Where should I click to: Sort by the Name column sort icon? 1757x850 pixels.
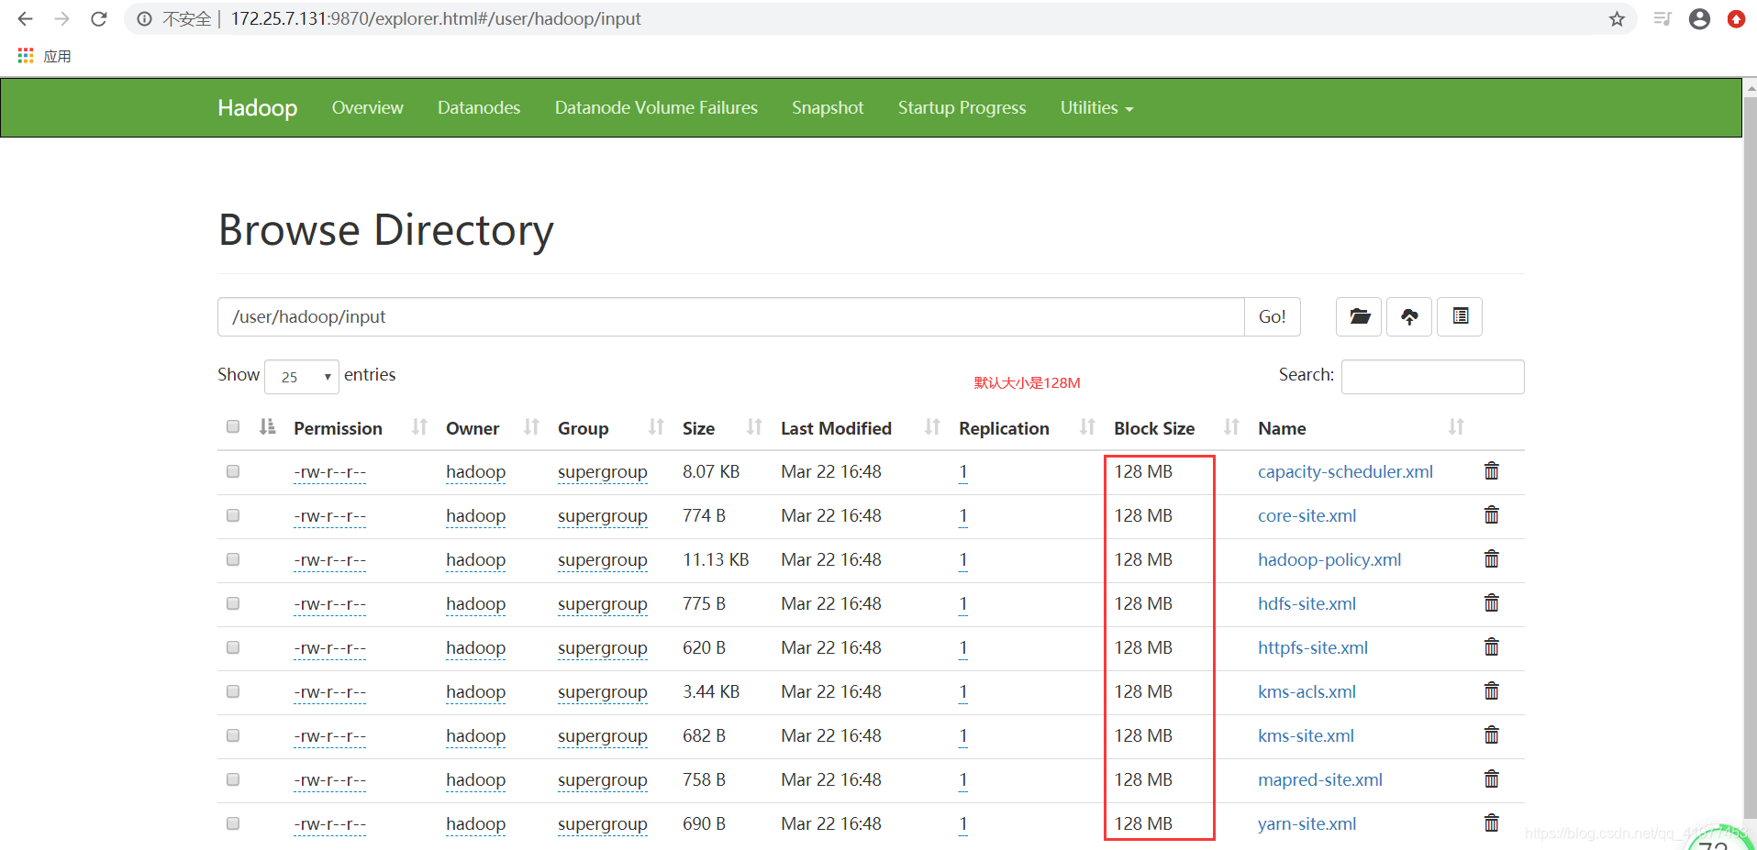point(1456,426)
